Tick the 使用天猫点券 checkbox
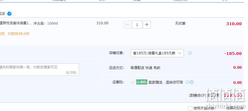Viewport: 248px width, 111px height. click(x=190, y=108)
